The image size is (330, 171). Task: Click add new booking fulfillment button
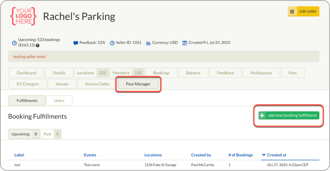pyautogui.click(x=292, y=115)
